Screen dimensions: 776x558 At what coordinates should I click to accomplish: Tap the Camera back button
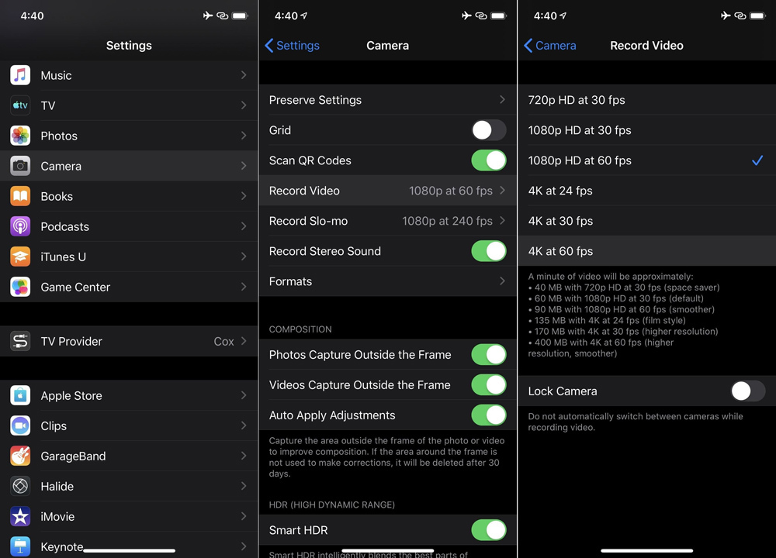(x=550, y=46)
